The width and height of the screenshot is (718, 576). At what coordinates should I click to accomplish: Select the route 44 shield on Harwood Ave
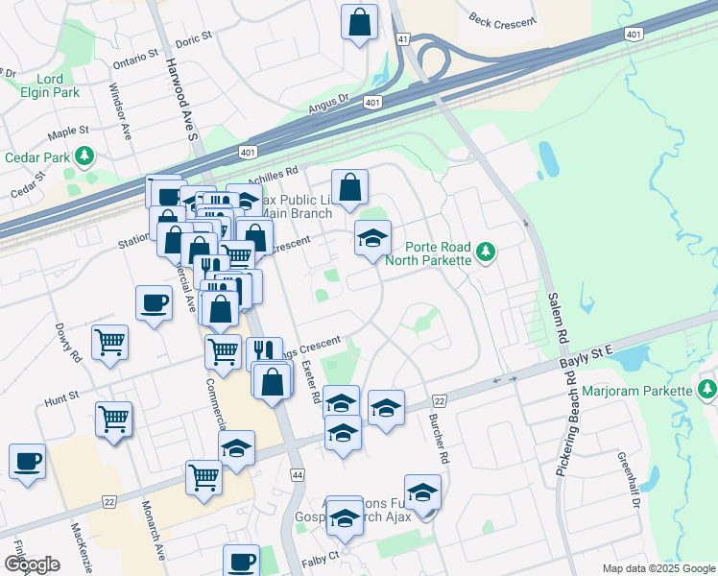tap(298, 474)
